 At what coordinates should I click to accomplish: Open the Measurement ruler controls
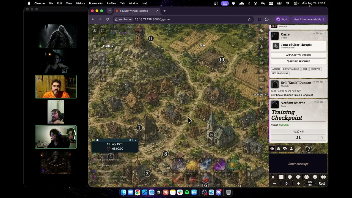pos(95,39)
